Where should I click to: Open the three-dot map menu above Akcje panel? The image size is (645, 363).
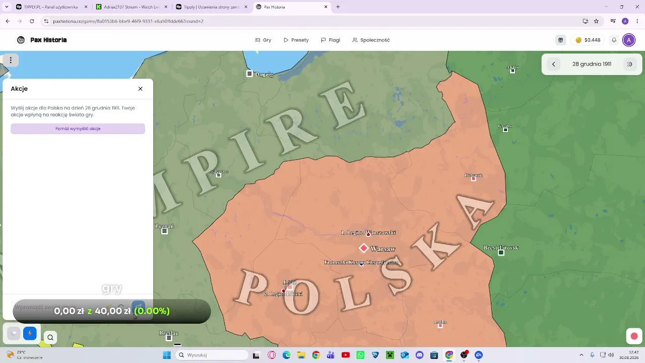[x=11, y=60]
